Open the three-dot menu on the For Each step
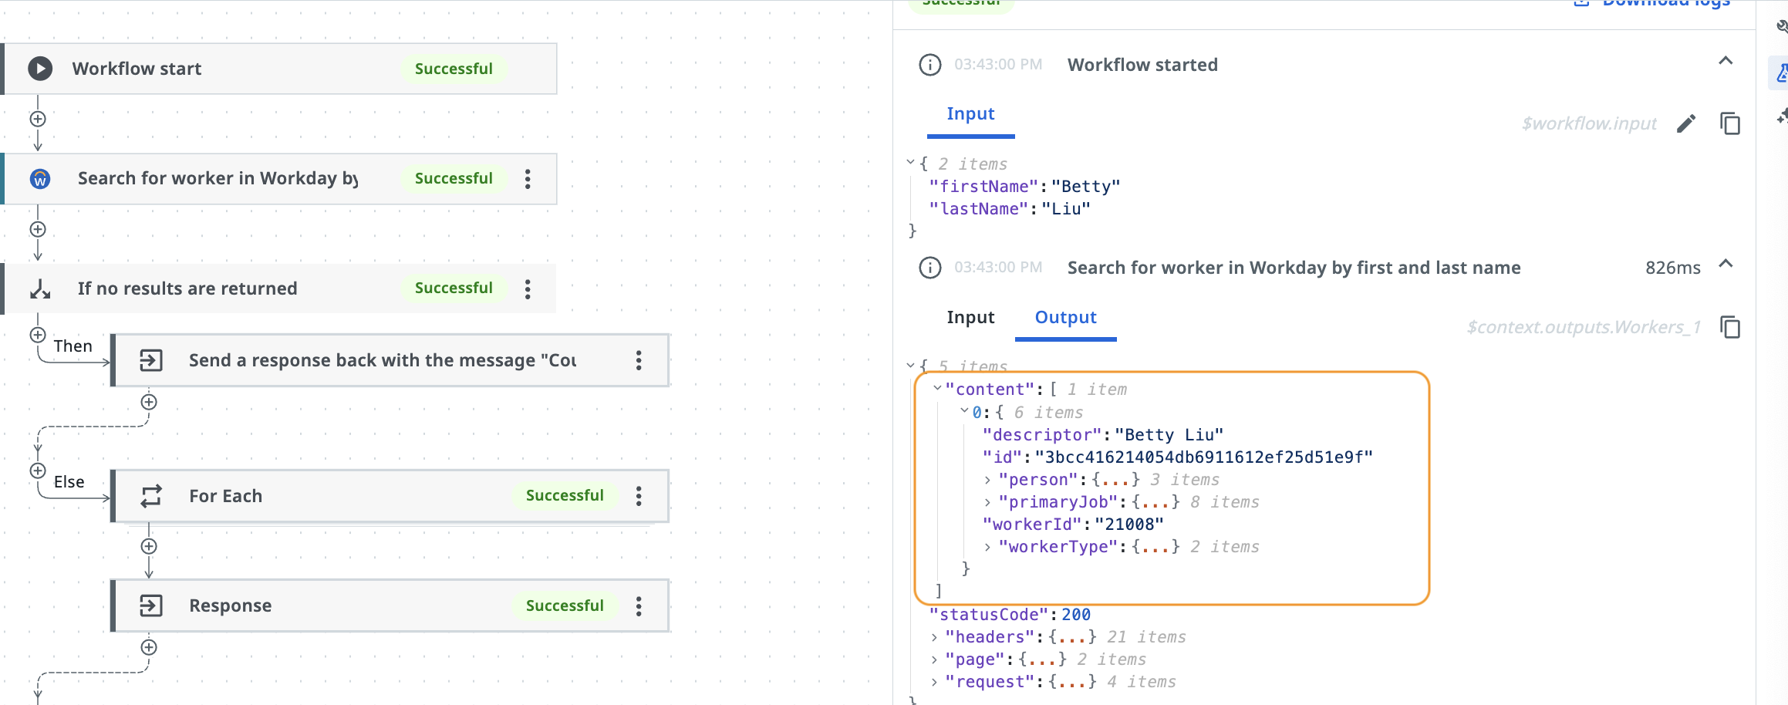Screen dimensions: 1788x705 coord(639,496)
